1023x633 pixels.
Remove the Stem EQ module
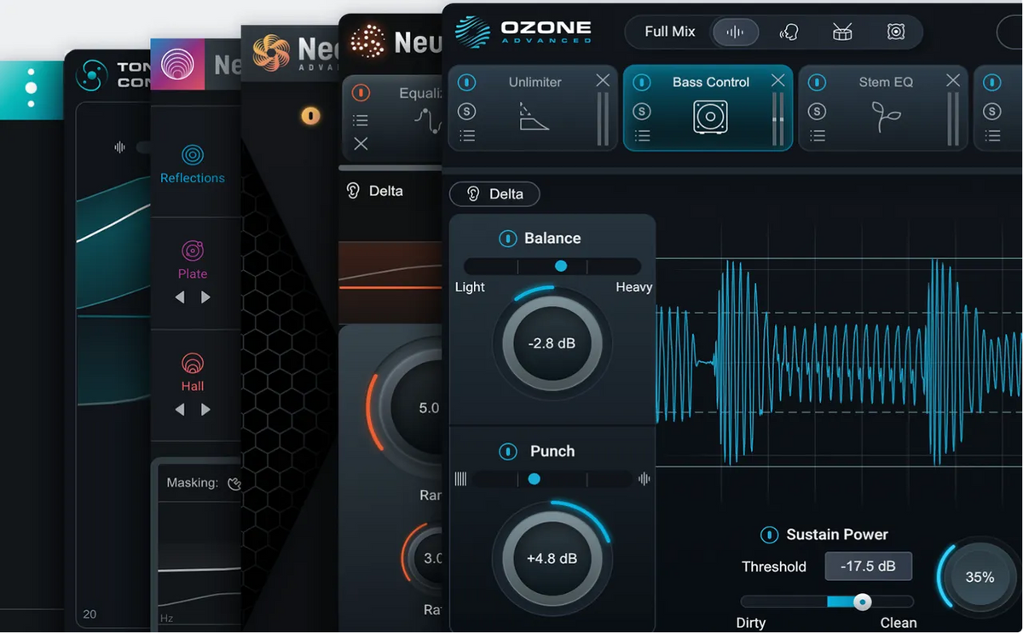[x=952, y=80]
